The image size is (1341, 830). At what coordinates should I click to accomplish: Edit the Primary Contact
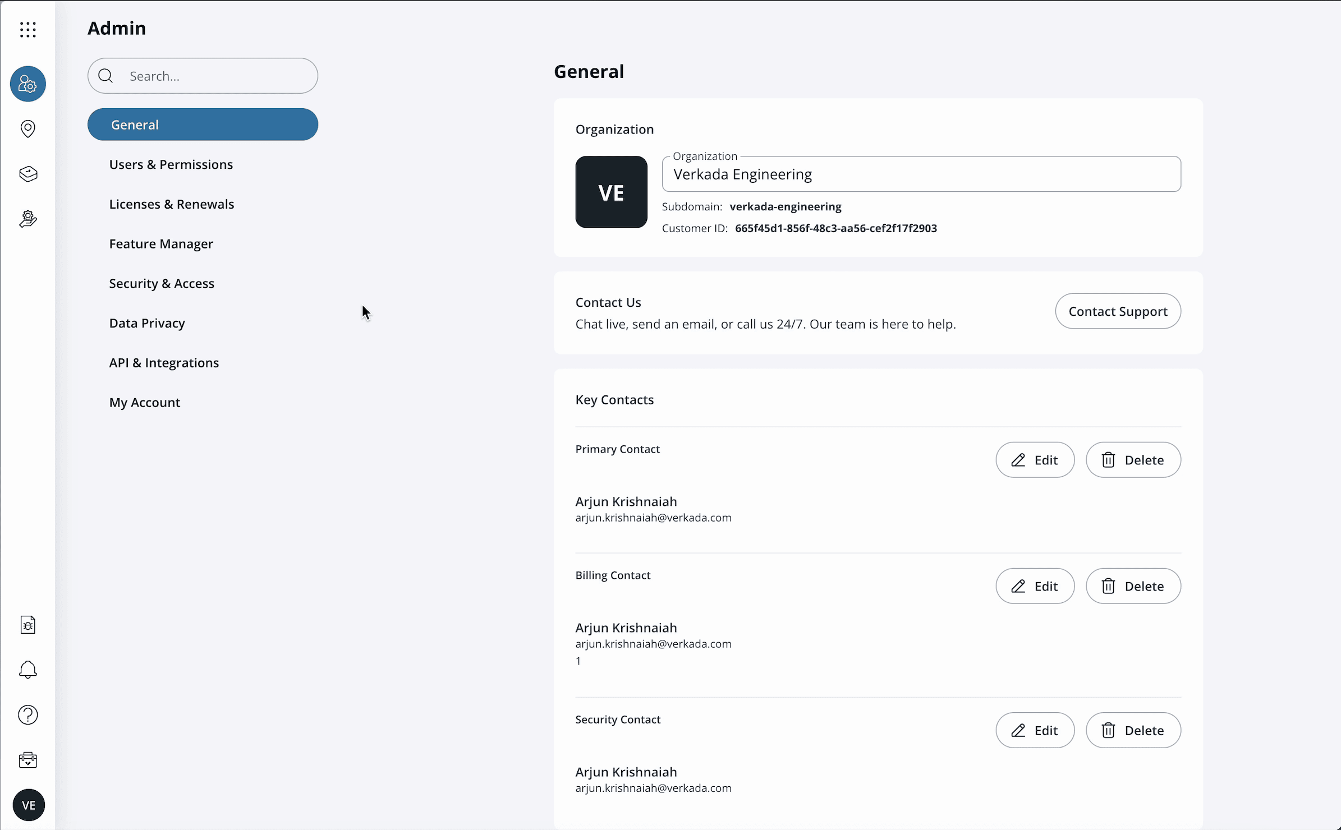[x=1035, y=459]
